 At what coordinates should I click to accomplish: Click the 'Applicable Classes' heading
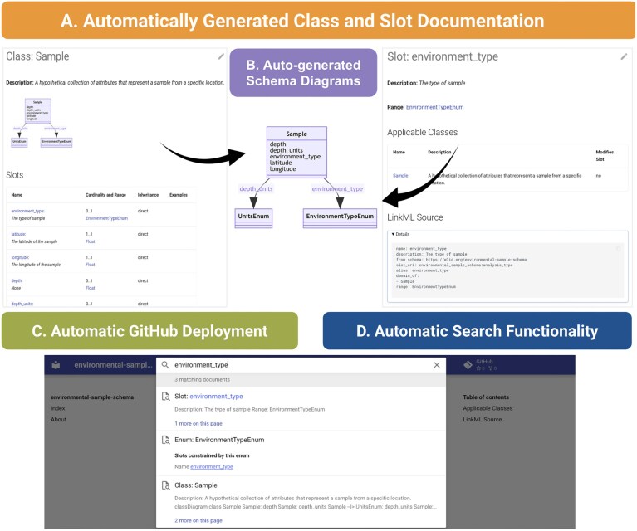tap(422, 133)
